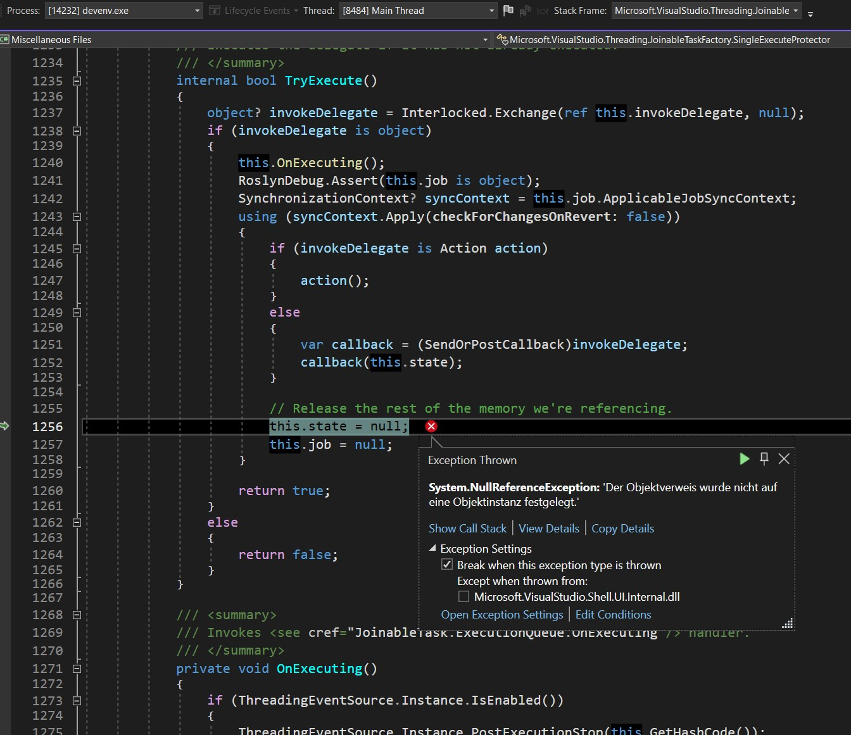This screenshot has height=735, width=851.
Task: Collapse the code fold at line 1235
Action: pos(77,80)
